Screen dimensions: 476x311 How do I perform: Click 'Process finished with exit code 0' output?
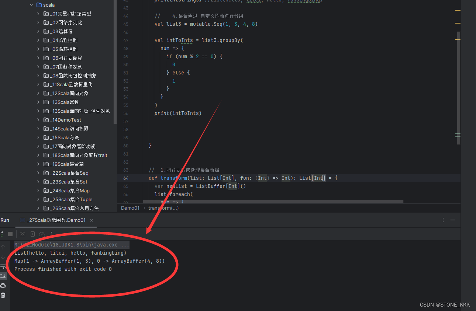[x=63, y=269]
